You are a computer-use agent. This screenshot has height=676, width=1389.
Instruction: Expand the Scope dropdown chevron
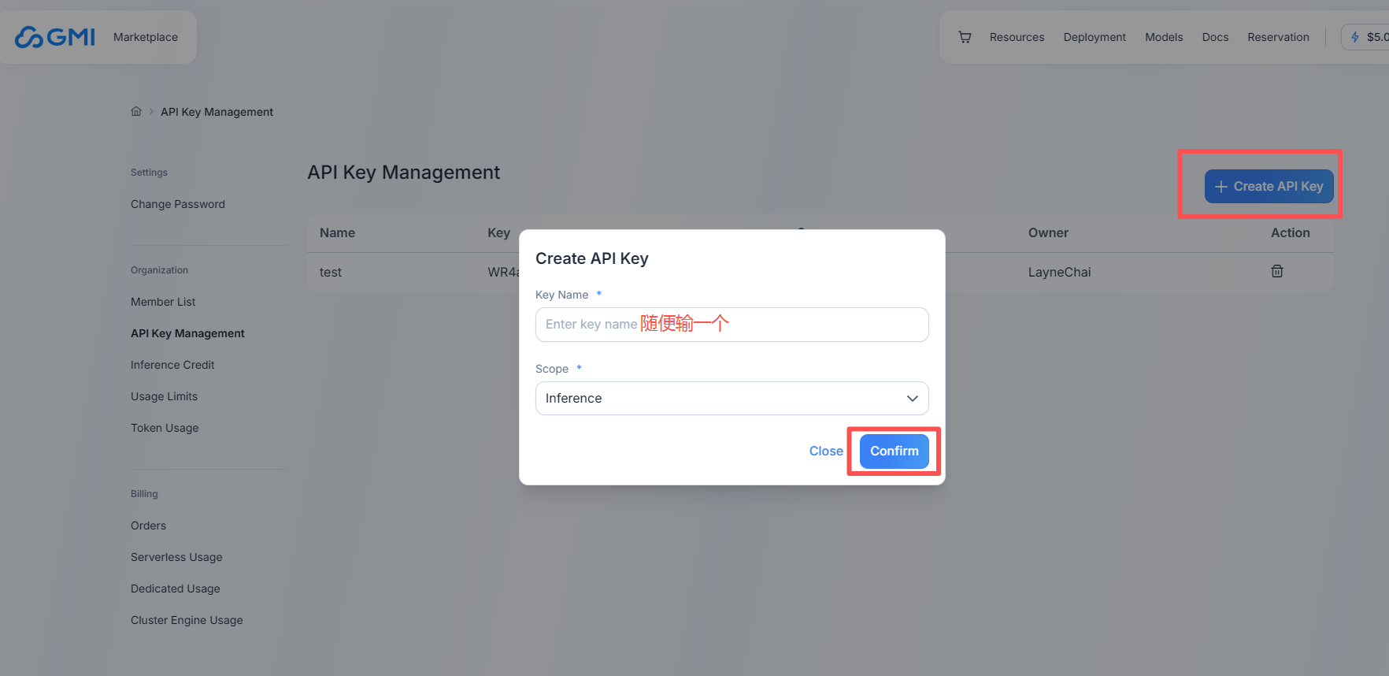(x=913, y=399)
